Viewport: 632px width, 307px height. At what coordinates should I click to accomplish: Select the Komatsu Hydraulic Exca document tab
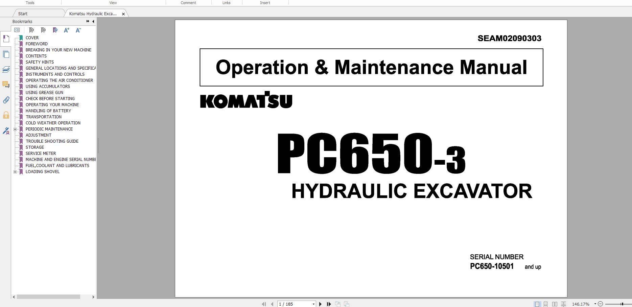[93, 14]
